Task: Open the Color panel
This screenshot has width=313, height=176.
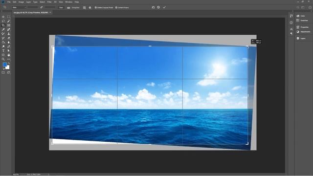Action: tap(301, 16)
